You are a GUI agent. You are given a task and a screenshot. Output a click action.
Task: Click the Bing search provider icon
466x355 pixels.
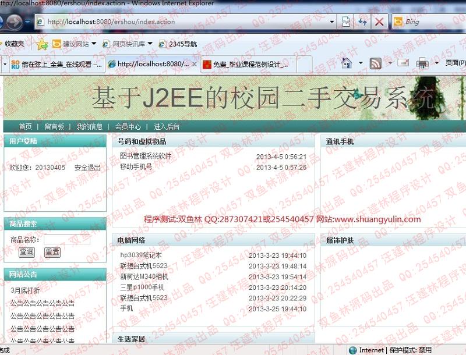click(x=398, y=22)
